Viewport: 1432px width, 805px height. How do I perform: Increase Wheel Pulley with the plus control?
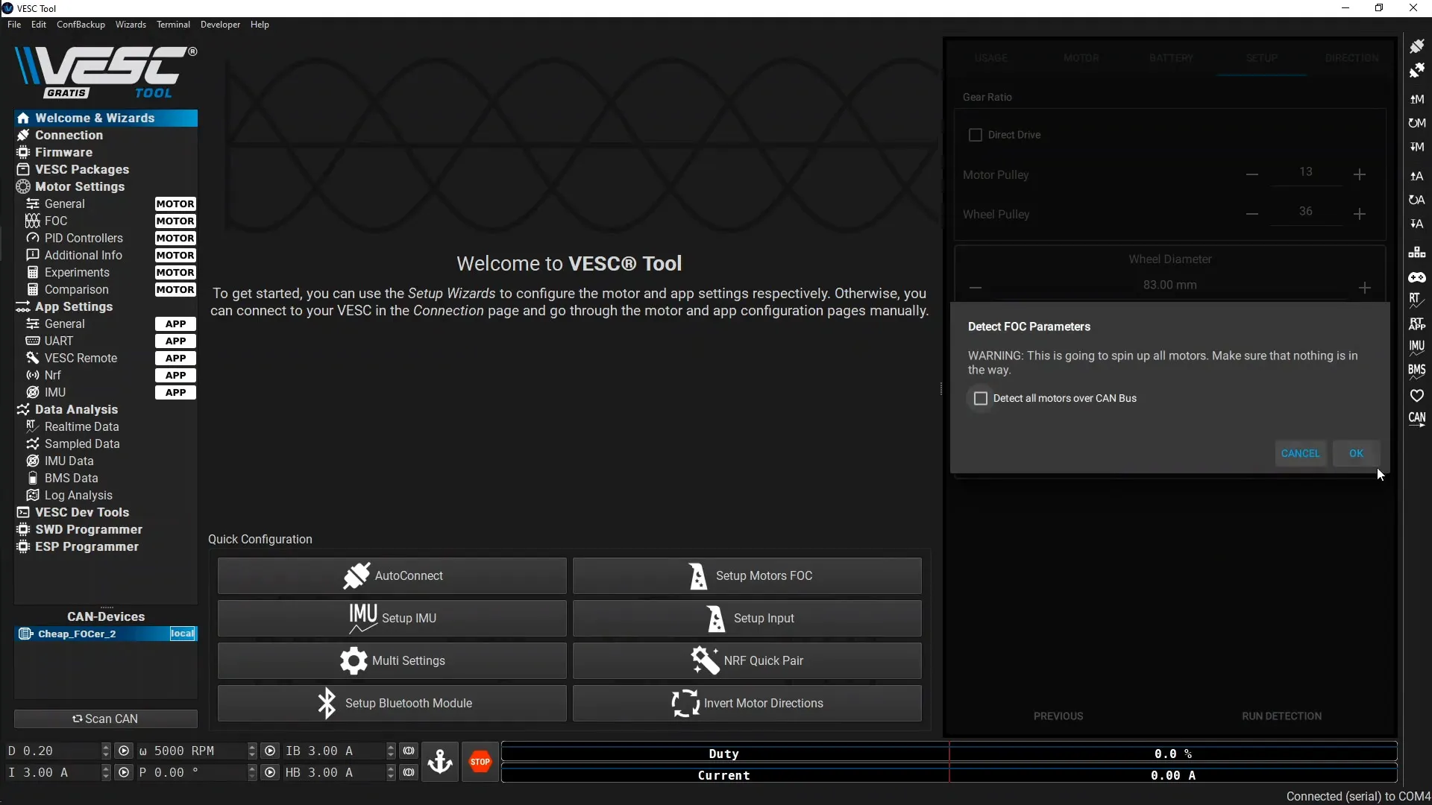pyautogui.click(x=1359, y=214)
